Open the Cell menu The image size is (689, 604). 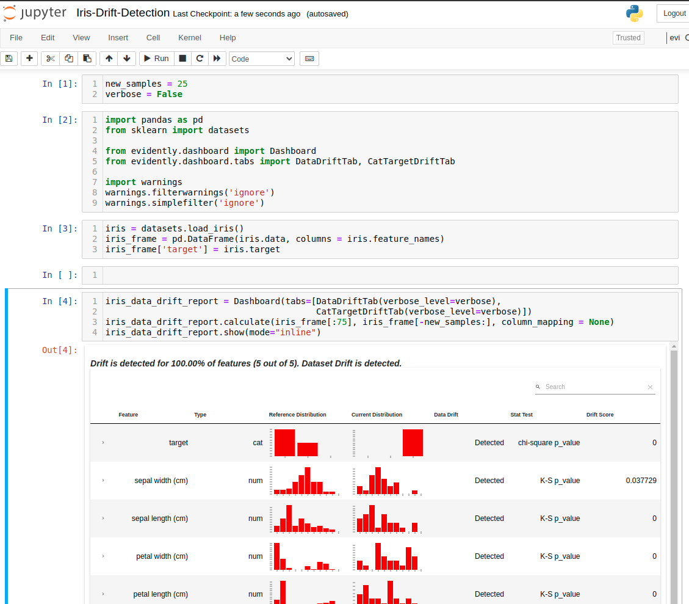pyautogui.click(x=153, y=38)
